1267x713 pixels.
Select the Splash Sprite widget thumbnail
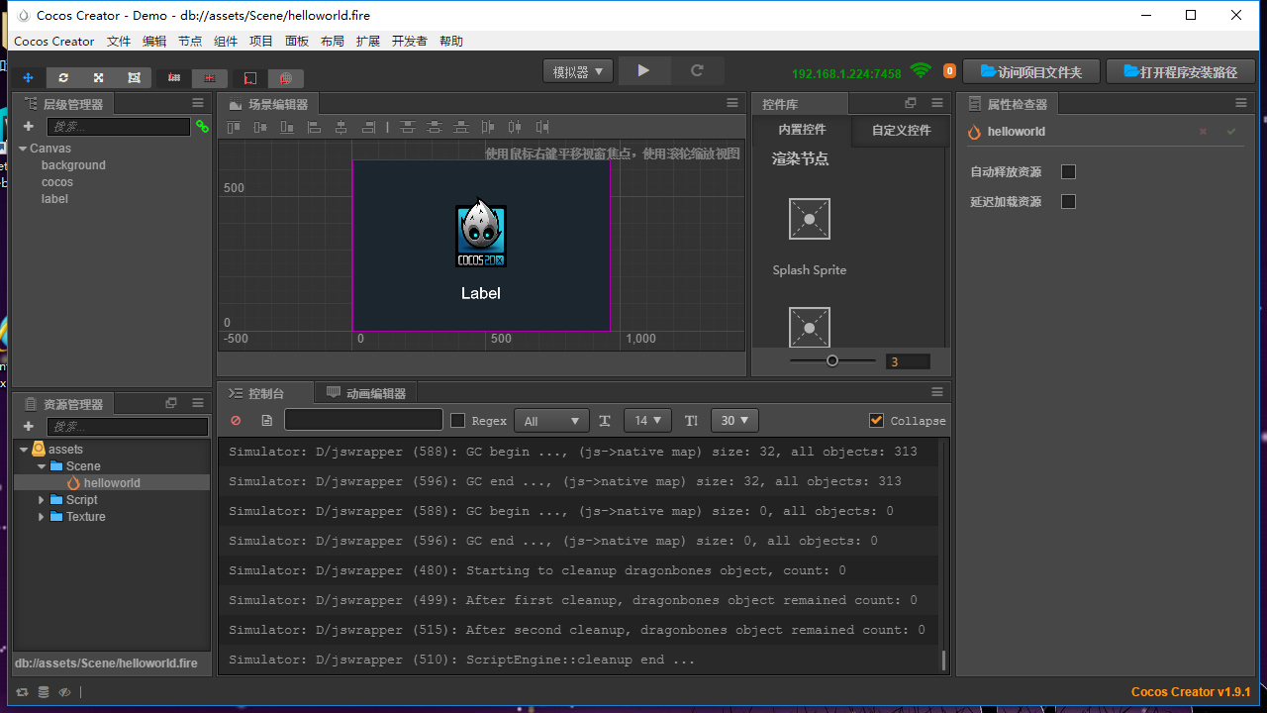click(x=810, y=219)
